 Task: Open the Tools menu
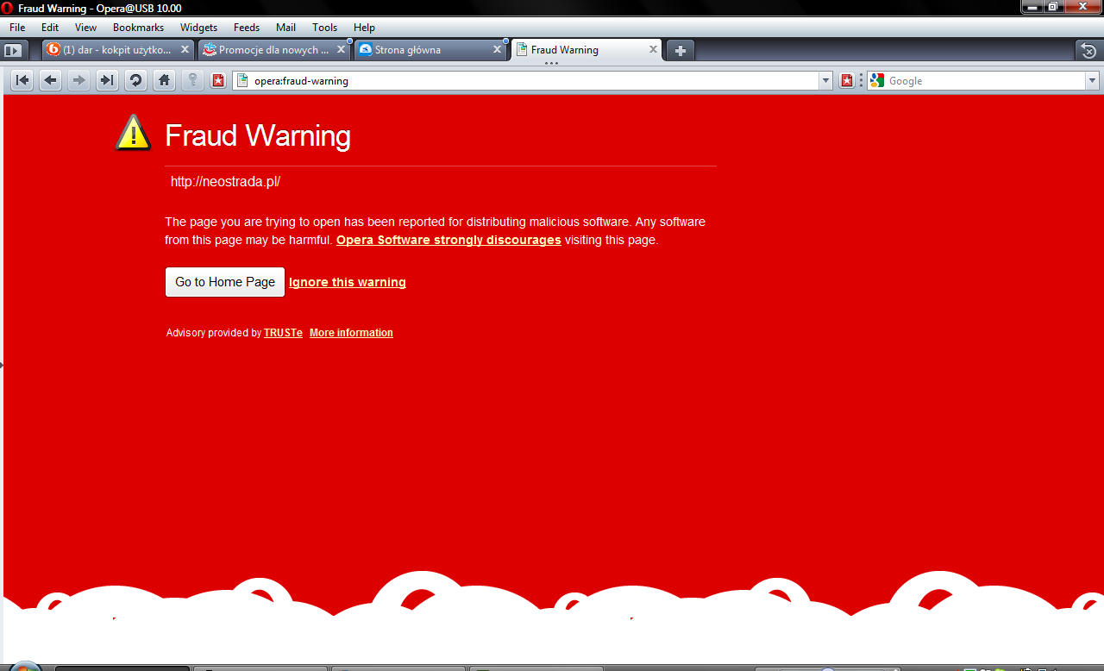(x=325, y=28)
